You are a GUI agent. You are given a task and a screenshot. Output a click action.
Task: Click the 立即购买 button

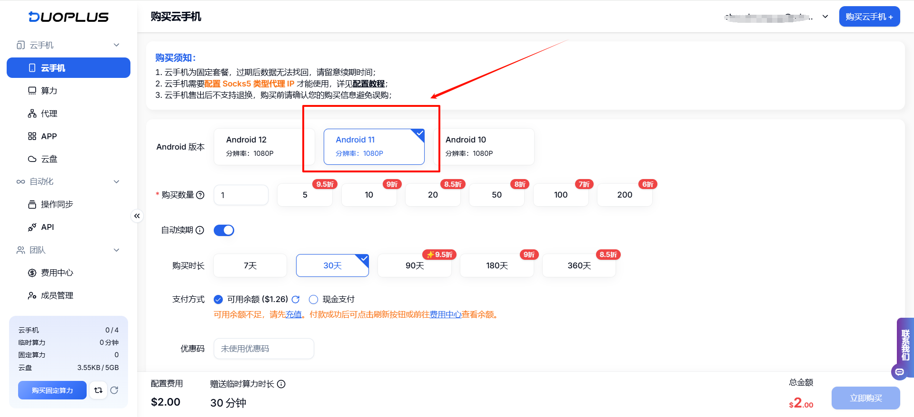point(866,398)
